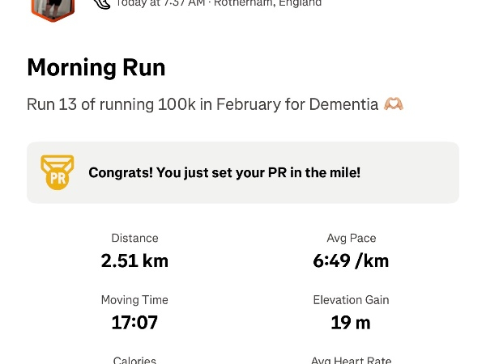
Task: Click the Avg Heart Rate label
Action: pos(351,360)
